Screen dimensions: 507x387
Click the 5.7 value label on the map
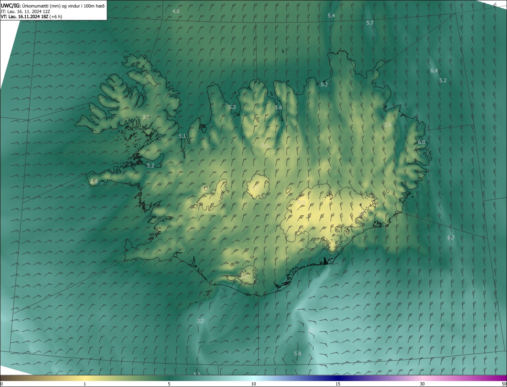tap(370, 23)
